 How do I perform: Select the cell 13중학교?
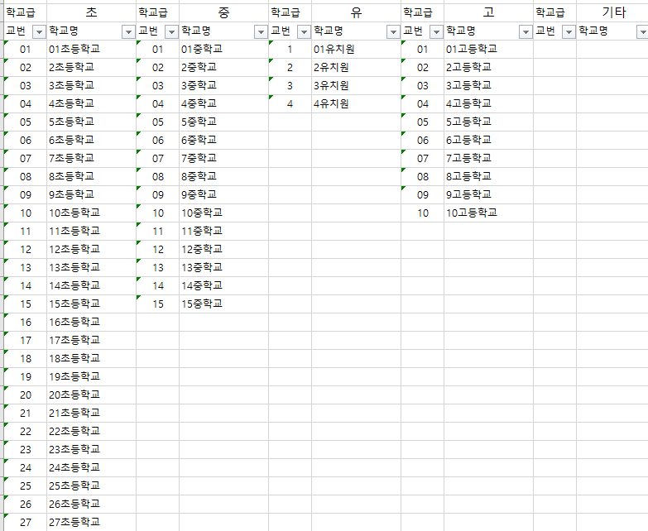[223, 267]
